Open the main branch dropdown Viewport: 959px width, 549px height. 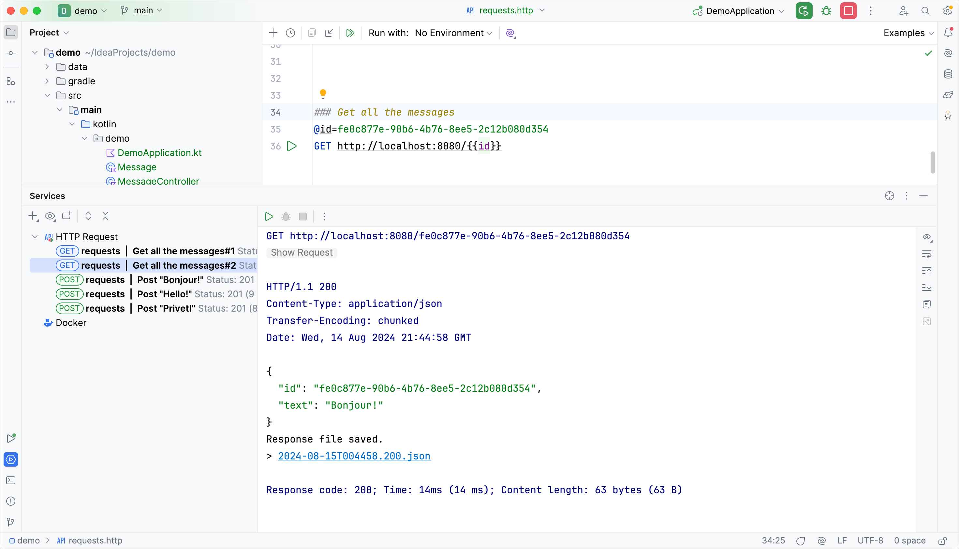tap(141, 10)
